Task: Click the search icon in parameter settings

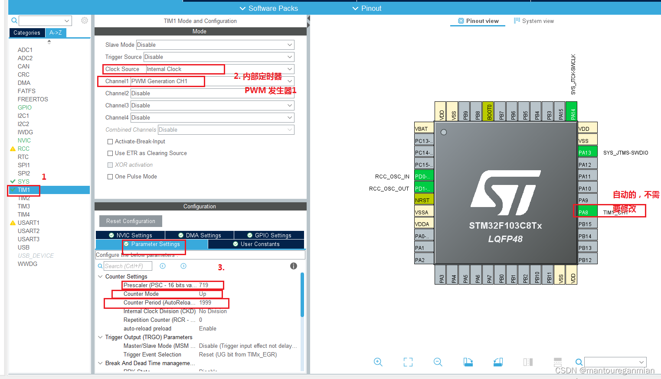Action: (100, 266)
